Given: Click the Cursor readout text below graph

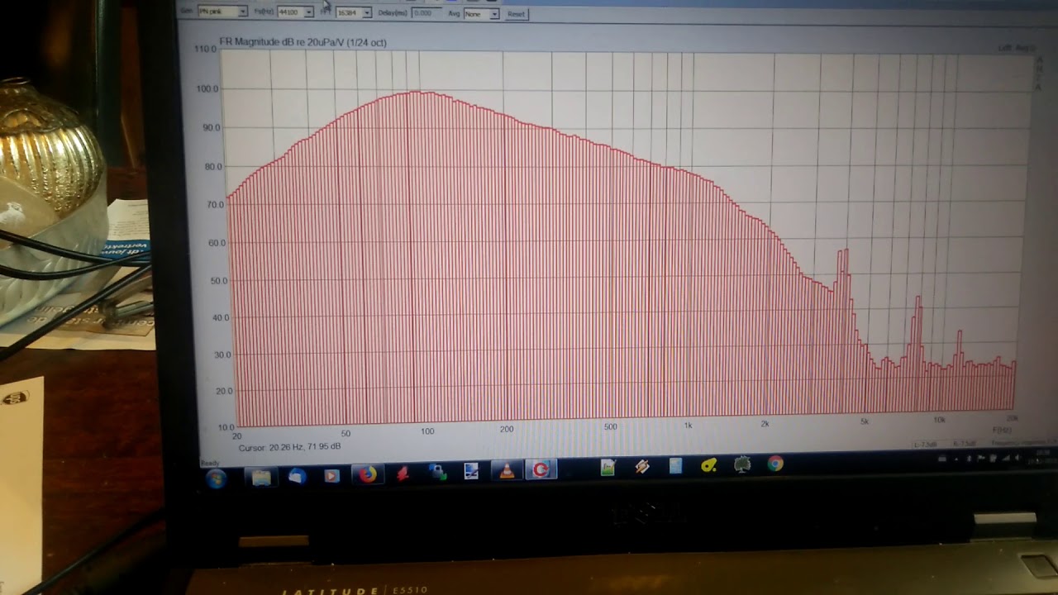Looking at the screenshot, I should 289,447.
